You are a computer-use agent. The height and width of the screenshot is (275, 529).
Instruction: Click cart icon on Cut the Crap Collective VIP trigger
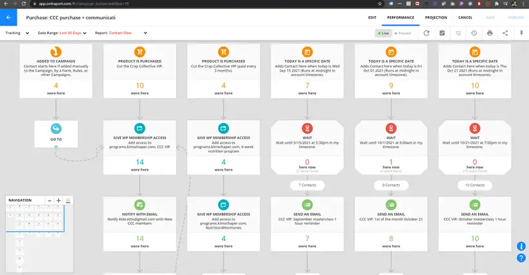pyautogui.click(x=140, y=52)
